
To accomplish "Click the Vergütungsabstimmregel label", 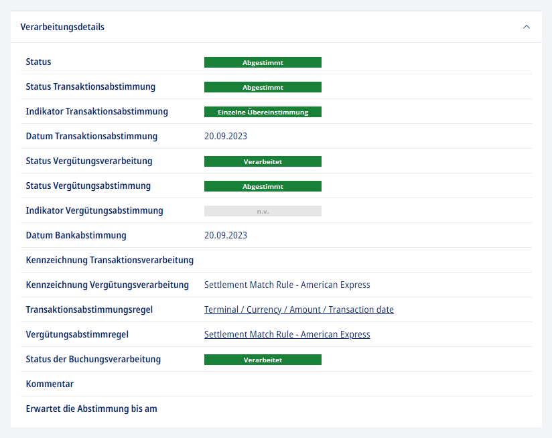I will coord(77,335).
